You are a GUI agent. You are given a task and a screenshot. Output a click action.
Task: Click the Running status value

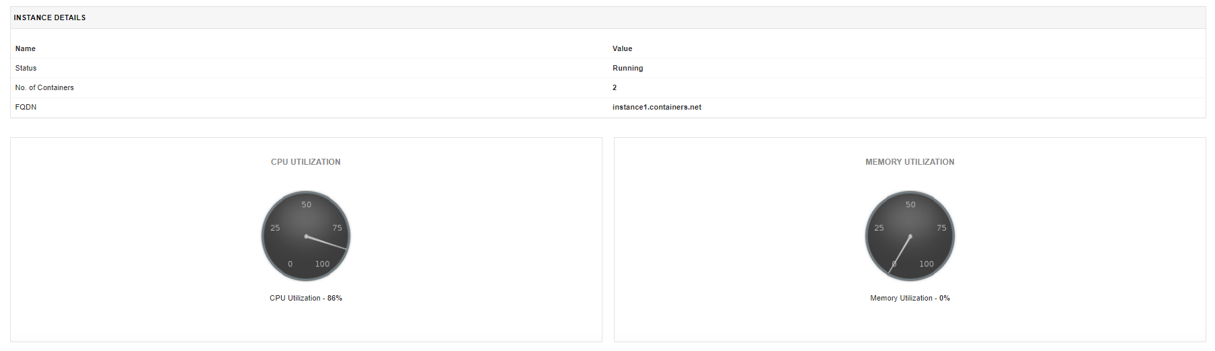(627, 68)
